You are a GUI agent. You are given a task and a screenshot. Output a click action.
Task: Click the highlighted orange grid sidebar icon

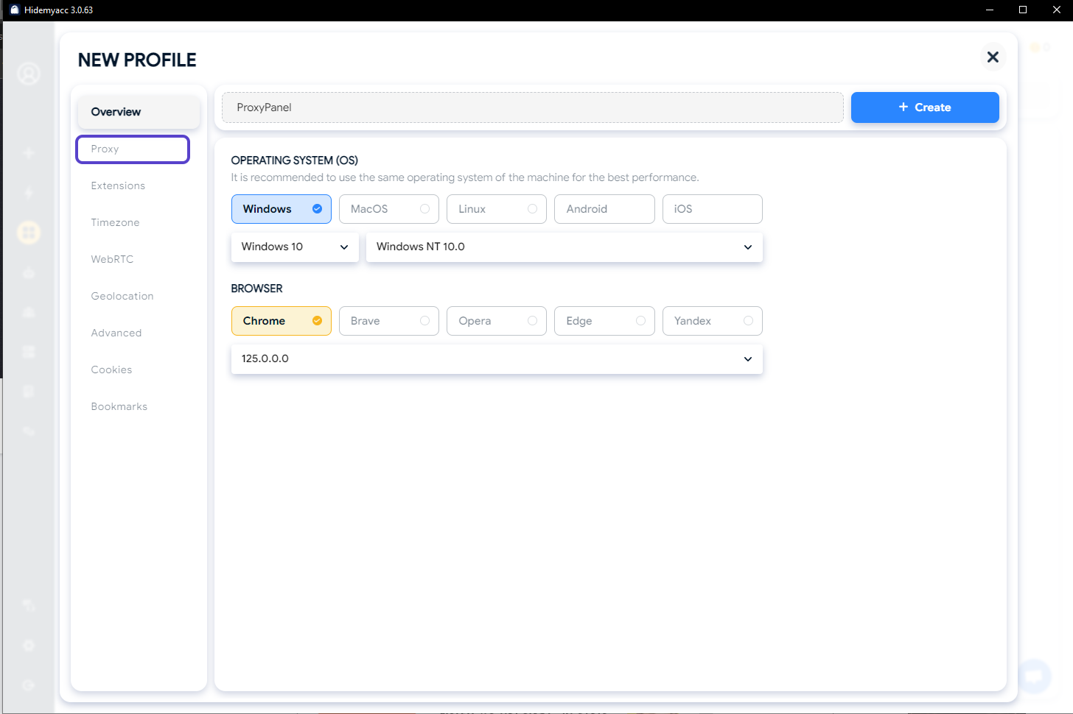tap(29, 233)
